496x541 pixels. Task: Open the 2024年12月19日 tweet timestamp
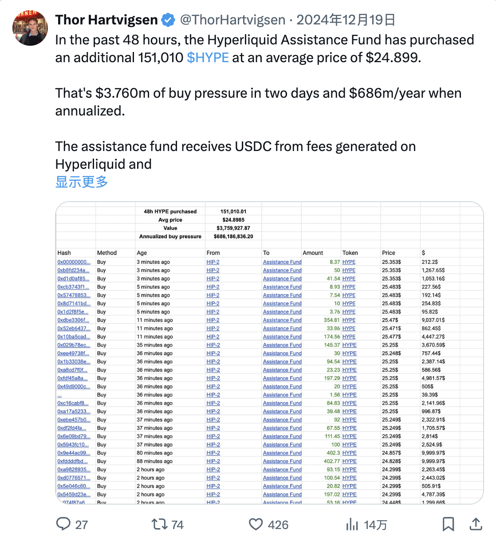pyautogui.click(x=346, y=20)
